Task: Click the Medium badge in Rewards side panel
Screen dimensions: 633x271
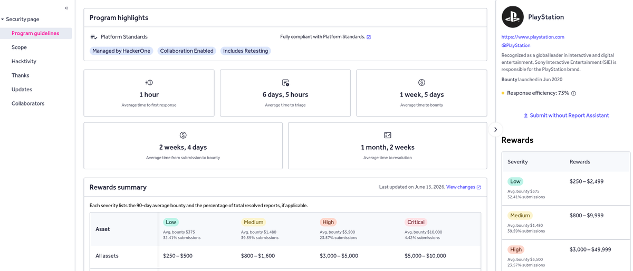Action: point(520,216)
